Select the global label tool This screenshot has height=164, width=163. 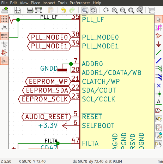[158, 111]
